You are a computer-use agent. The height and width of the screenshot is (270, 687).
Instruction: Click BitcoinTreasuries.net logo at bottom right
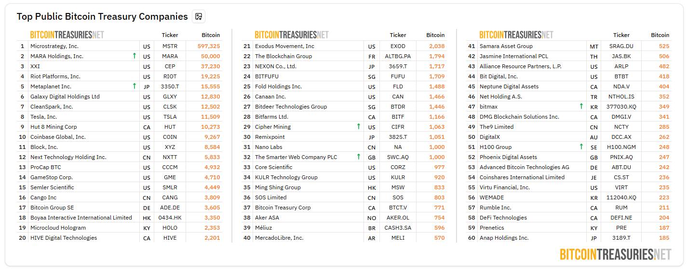pos(615,254)
